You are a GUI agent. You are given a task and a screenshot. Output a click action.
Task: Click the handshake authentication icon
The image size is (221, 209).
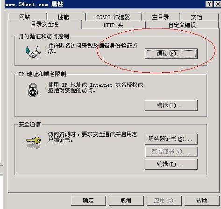point(33,52)
